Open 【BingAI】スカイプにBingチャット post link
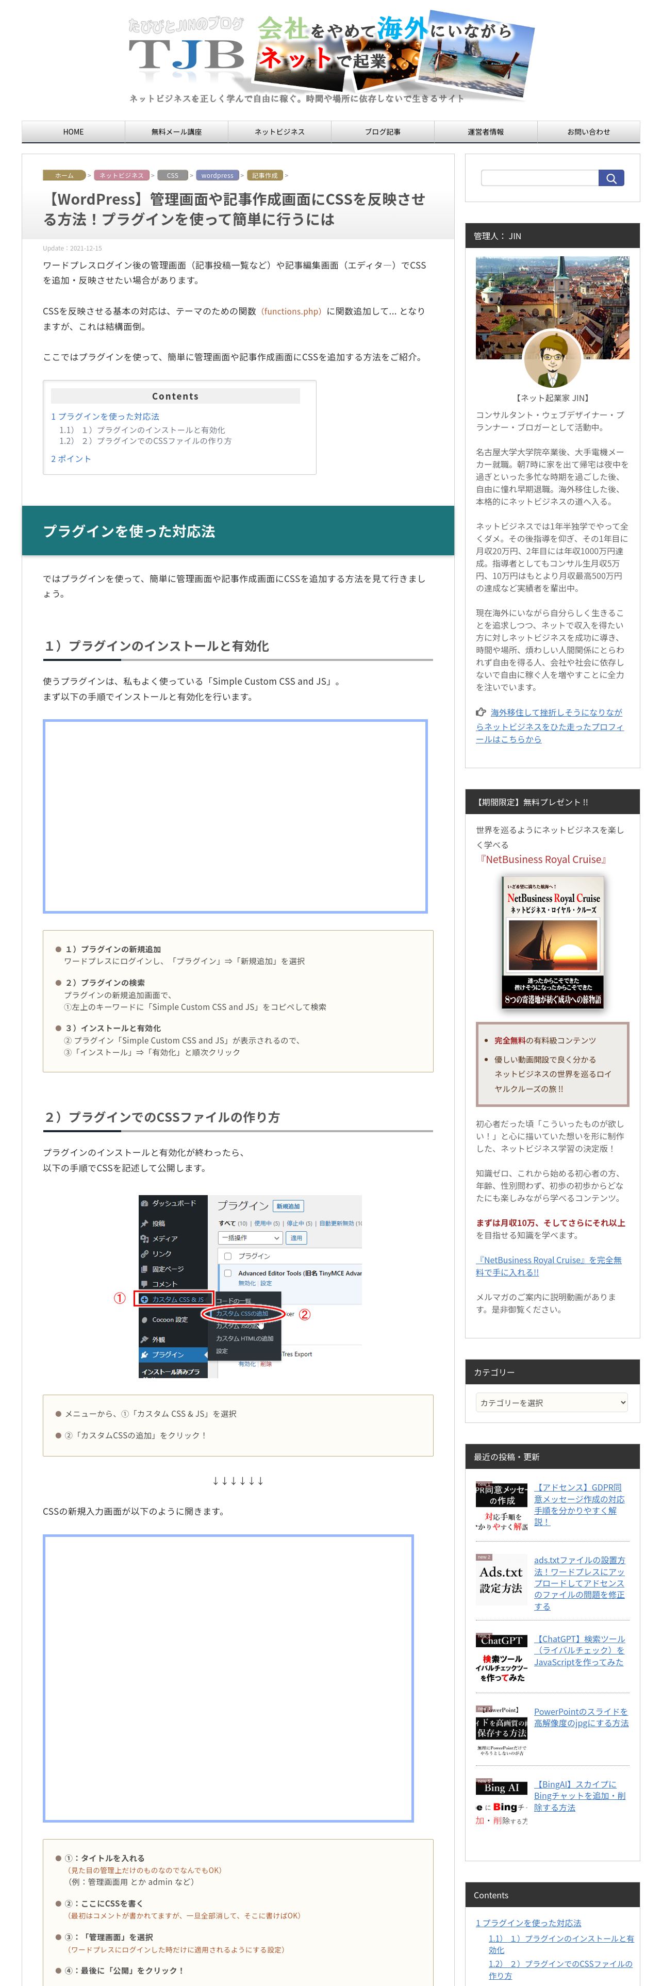662x1986 pixels. pos(580,1796)
